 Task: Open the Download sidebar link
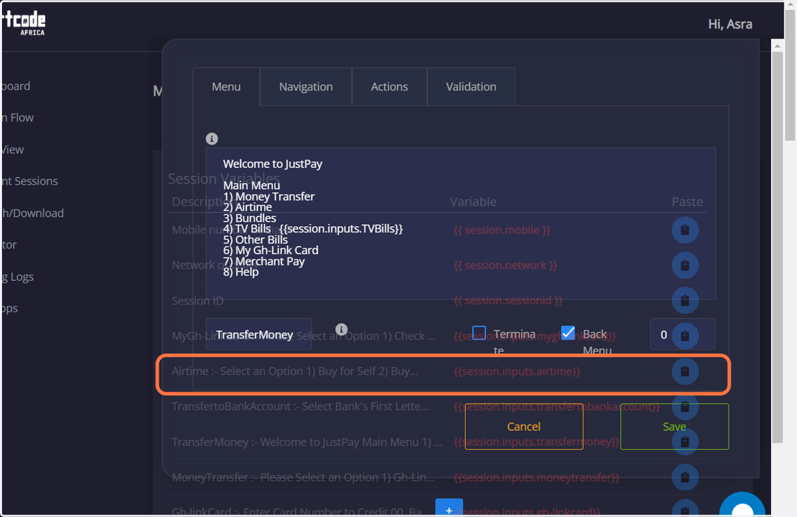(x=32, y=213)
